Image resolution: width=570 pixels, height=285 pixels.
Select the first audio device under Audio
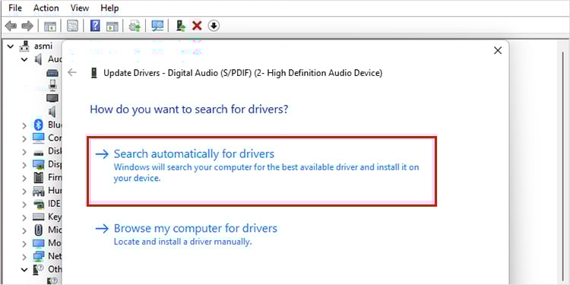(x=52, y=72)
